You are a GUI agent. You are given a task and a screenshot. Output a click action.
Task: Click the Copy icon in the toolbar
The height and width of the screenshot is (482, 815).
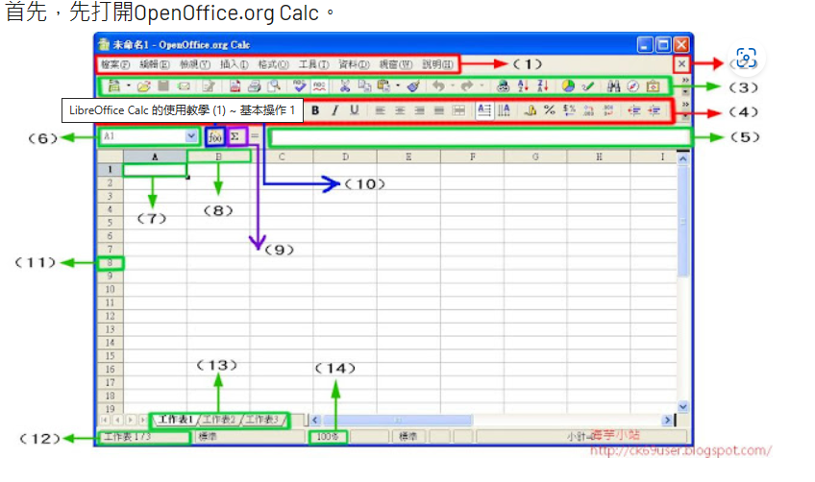tap(364, 86)
